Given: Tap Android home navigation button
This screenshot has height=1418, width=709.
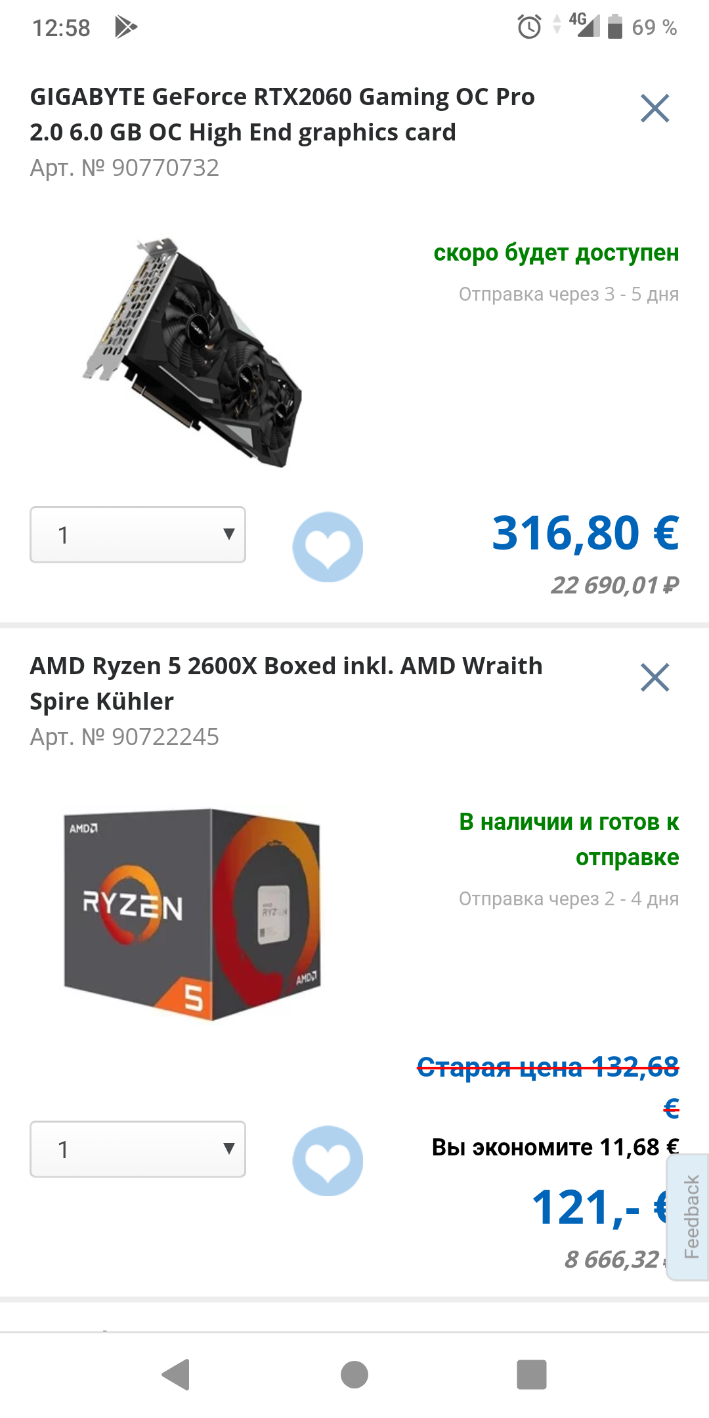Looking at the screenshot, I should point(354,1375).
